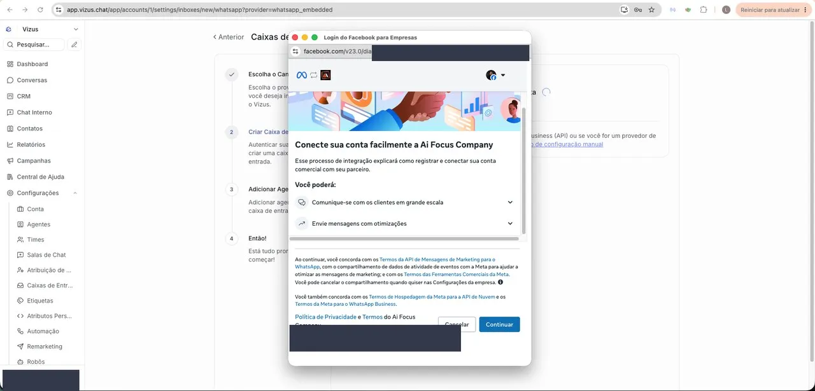Reload the page in the browser toolbar
Image resolution: width=815 pixels, height=391 pixels.
coord(41,10)
